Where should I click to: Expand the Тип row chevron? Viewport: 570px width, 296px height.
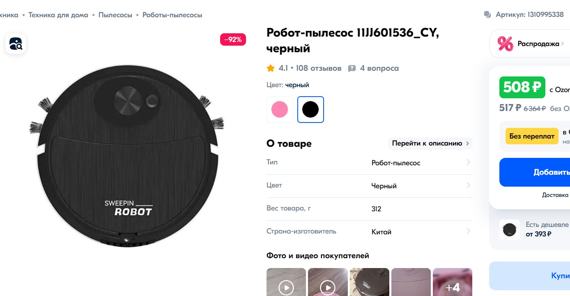click(x=468, y=163)
